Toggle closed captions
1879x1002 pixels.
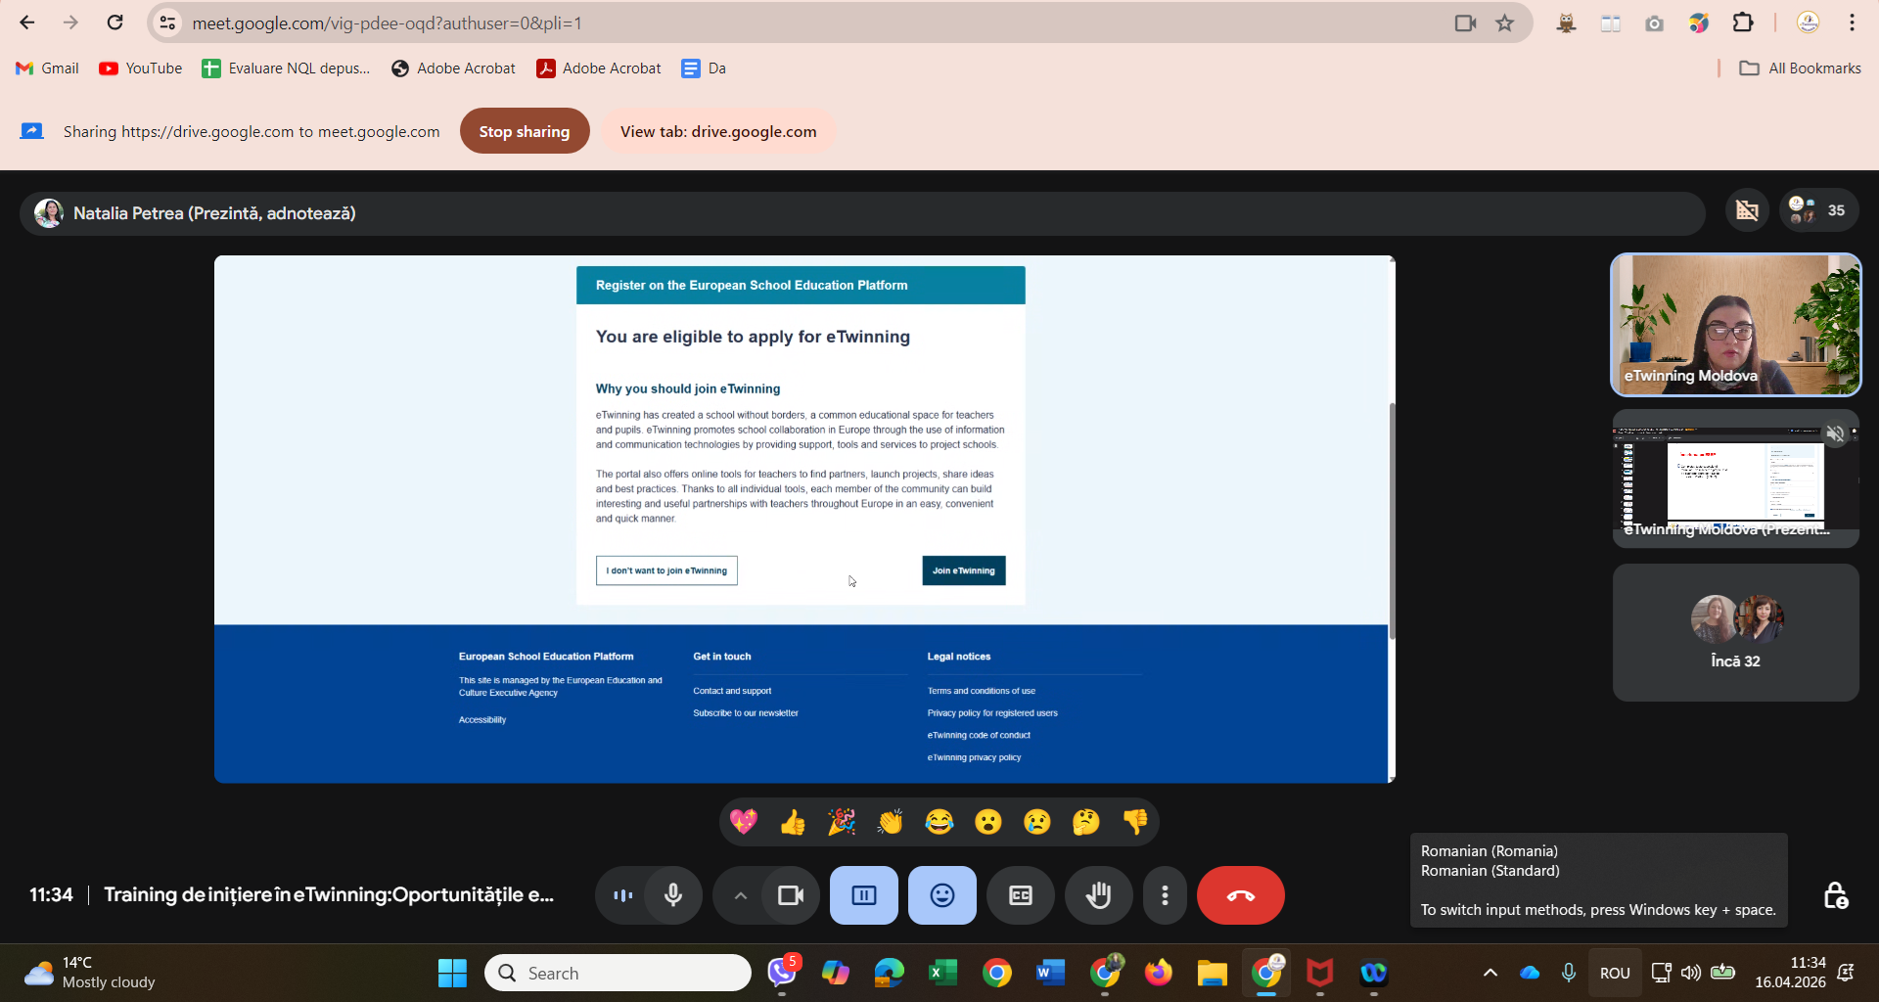pos(1020,895)
